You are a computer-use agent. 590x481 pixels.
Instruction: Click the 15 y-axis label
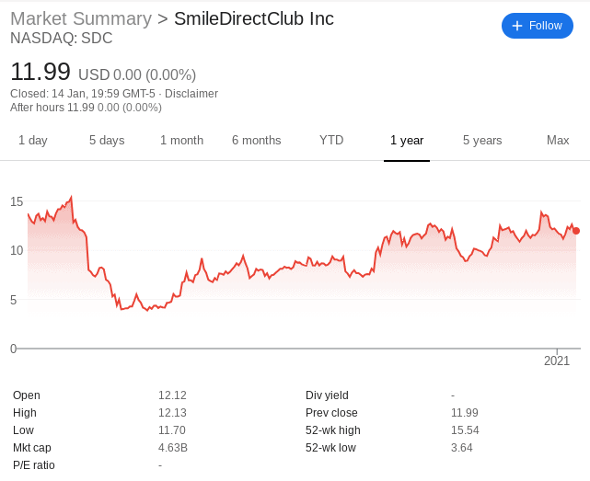pyautogui.click(x=17, y=201)
